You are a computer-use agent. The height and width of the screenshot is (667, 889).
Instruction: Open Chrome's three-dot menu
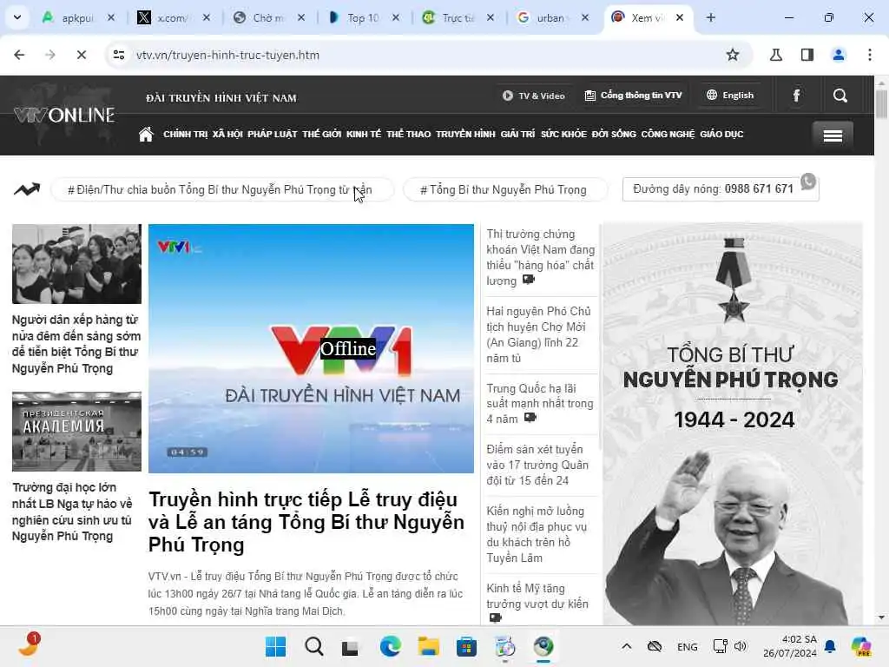[870, 55]
